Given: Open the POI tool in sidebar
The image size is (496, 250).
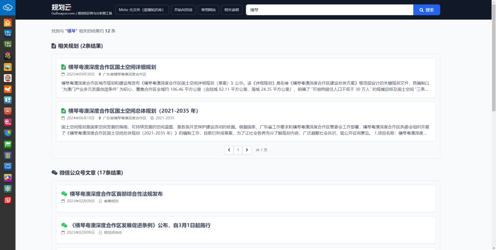Looking at the screenshot, I should pos(8,122).
